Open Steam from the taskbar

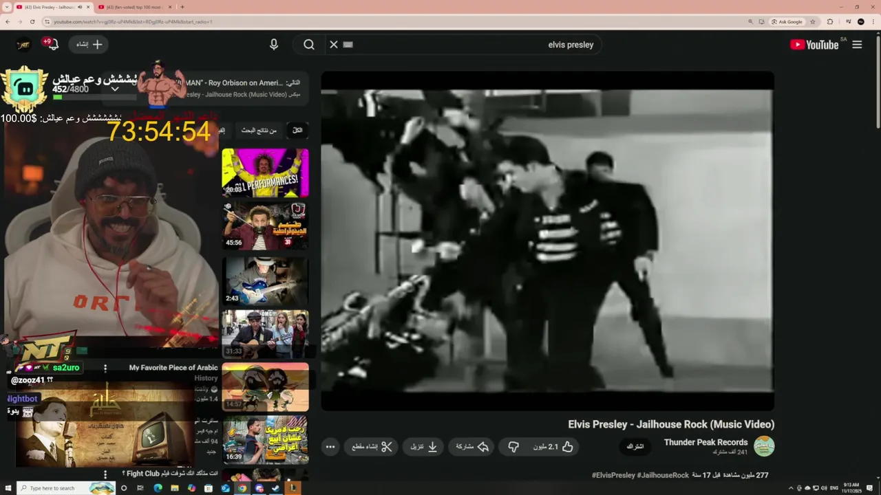(276, 488)
